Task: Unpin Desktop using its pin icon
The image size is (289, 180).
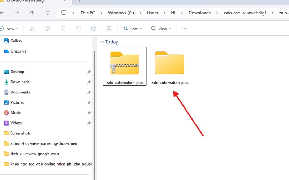Action: click(89, 72)
